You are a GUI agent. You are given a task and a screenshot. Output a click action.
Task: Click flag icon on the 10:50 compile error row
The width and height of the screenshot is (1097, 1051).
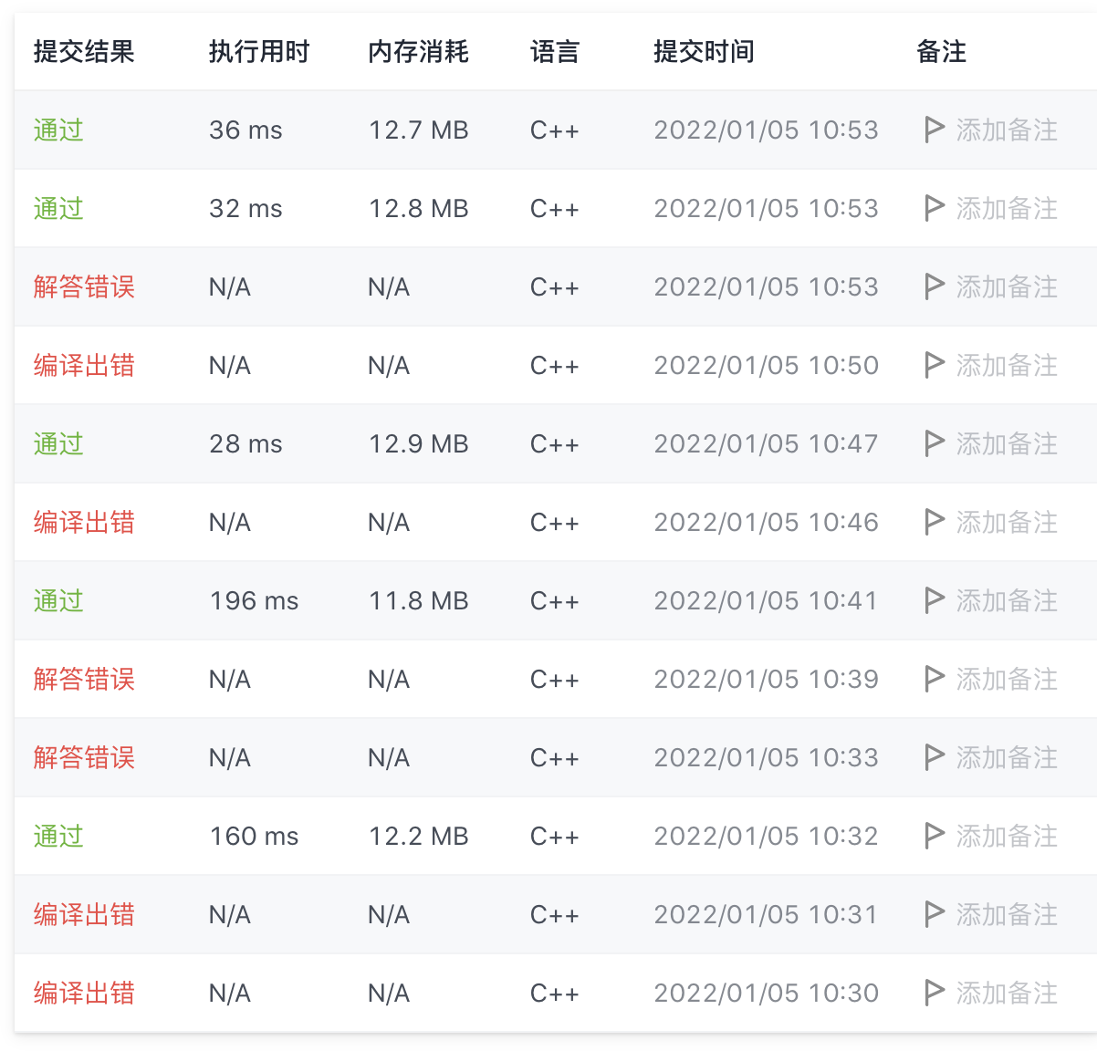pos(934,365)
